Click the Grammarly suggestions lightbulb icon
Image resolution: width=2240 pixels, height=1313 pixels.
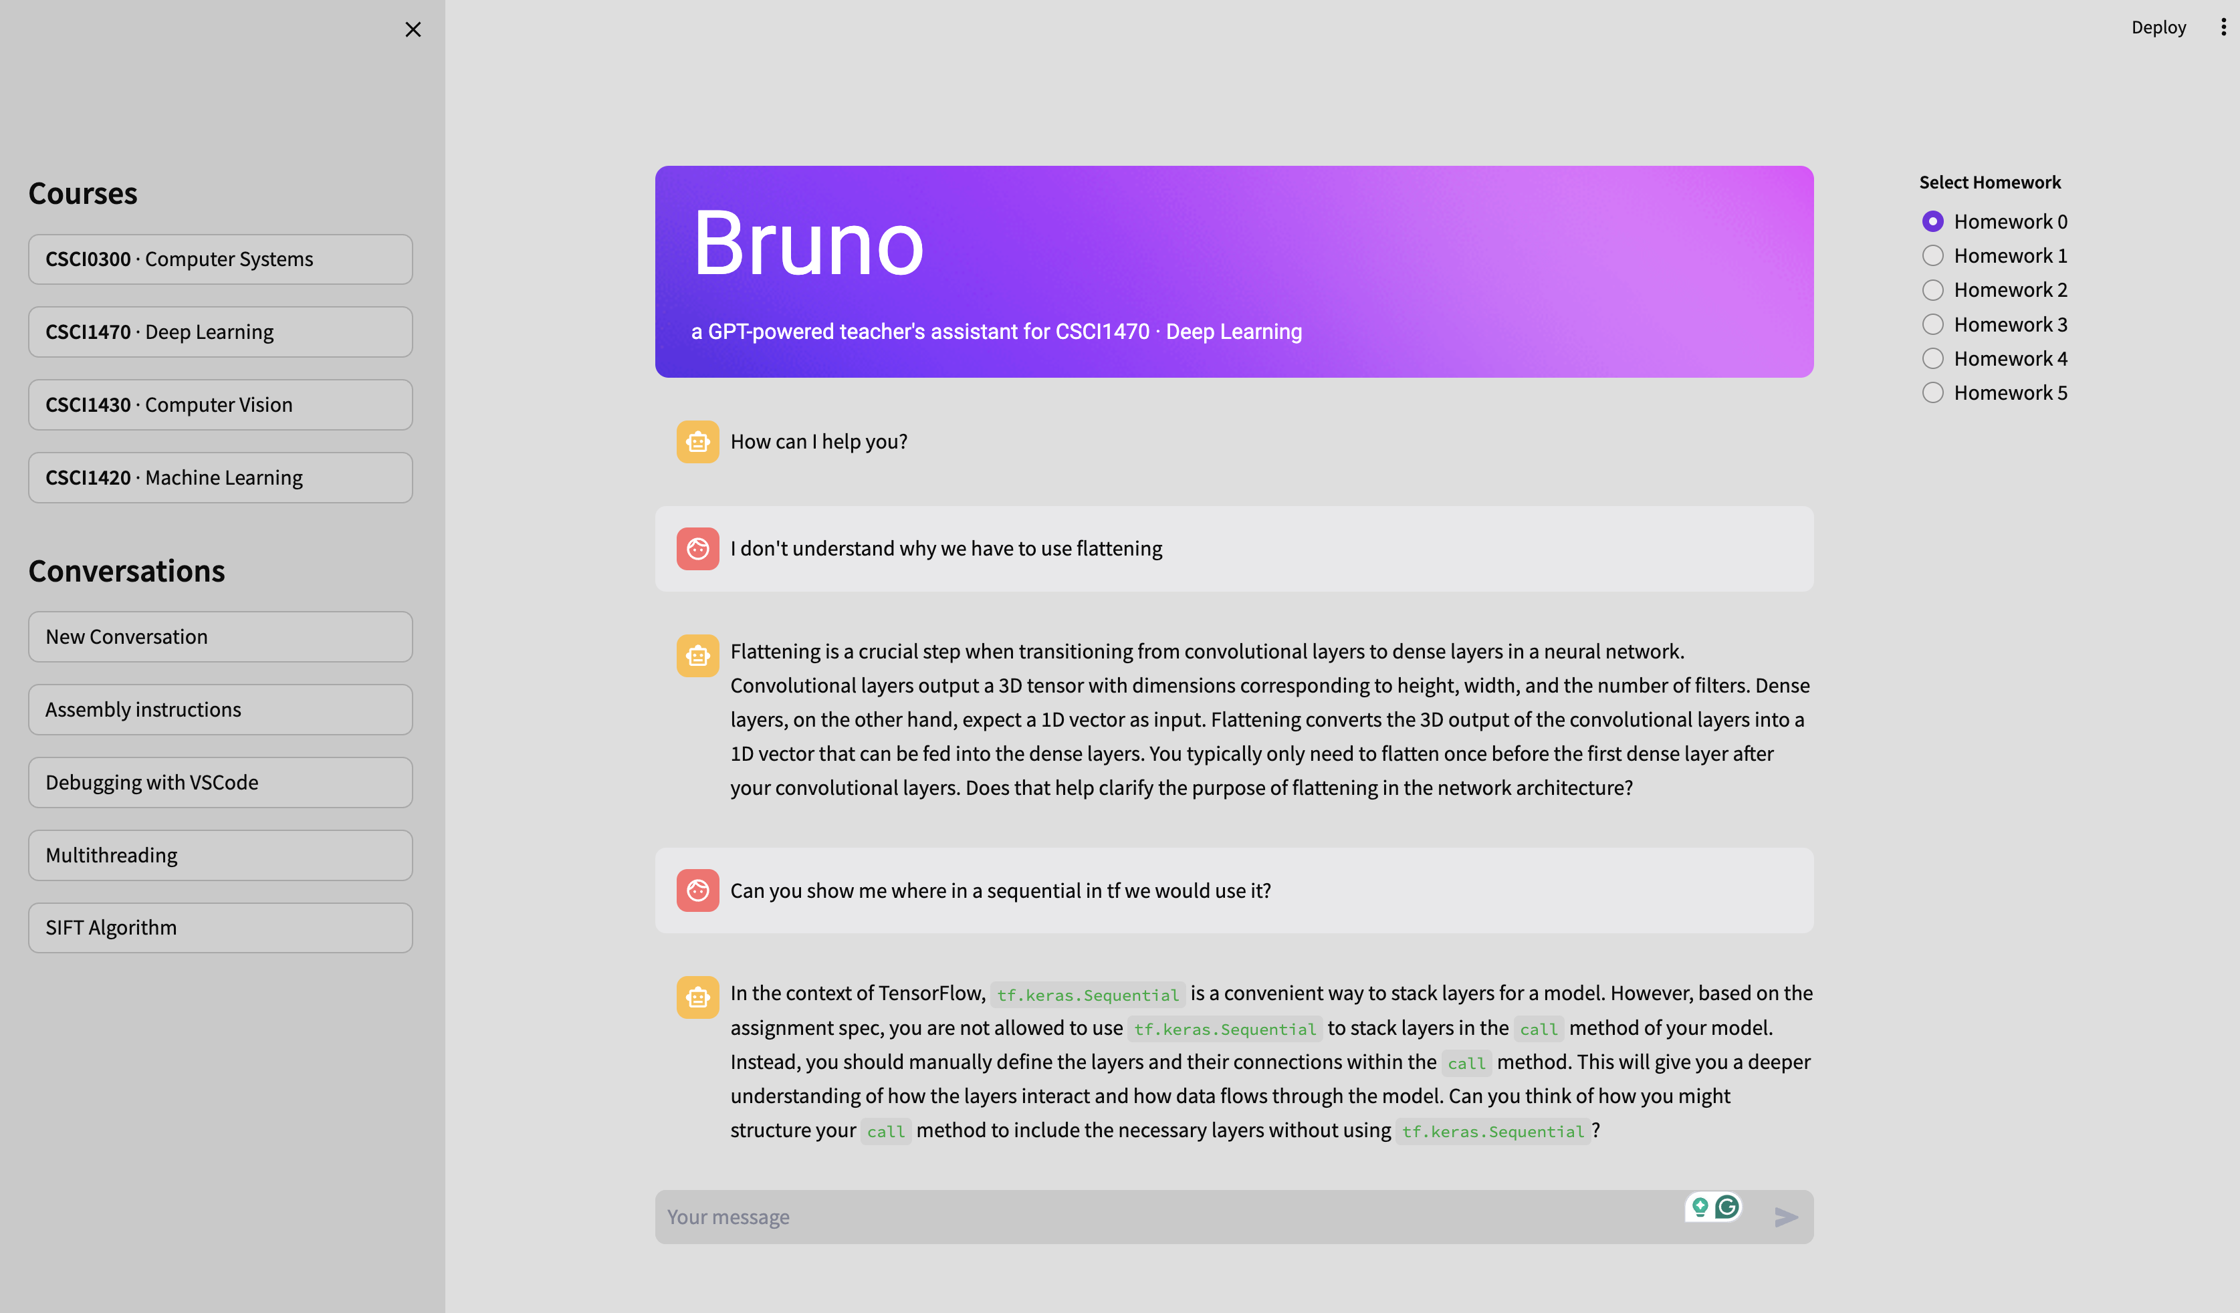click(1700, 1207)
